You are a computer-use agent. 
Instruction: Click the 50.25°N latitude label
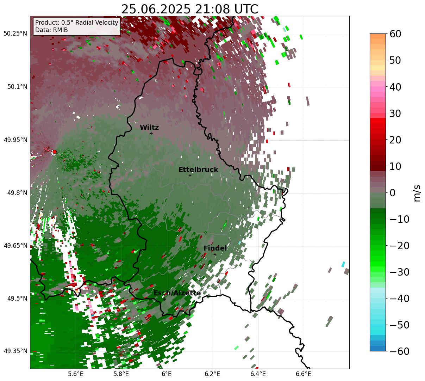pos(15,34)
